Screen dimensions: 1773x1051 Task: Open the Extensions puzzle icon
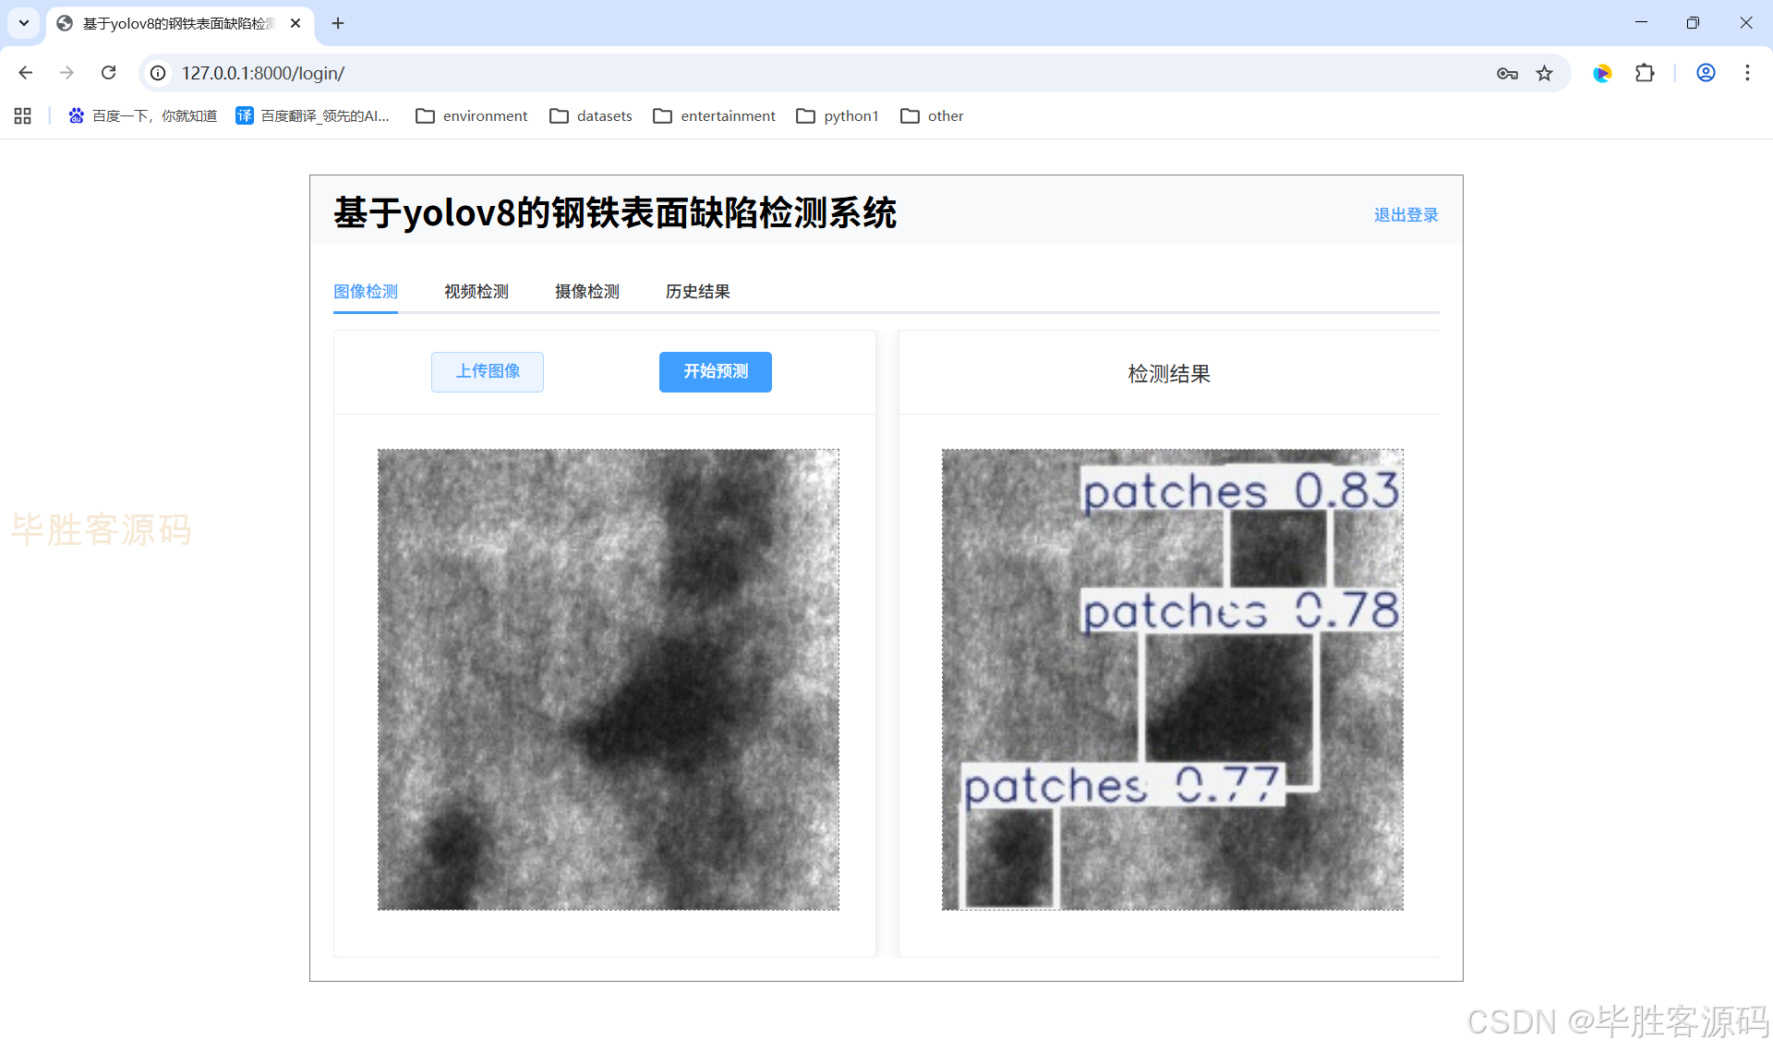tap(1645, 73)
